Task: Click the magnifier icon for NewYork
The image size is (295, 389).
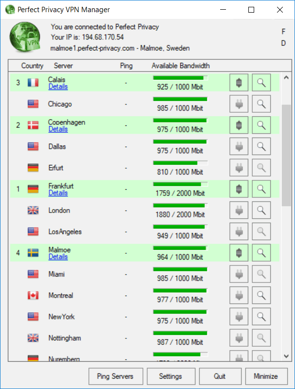Action: (x=261, y=317)
